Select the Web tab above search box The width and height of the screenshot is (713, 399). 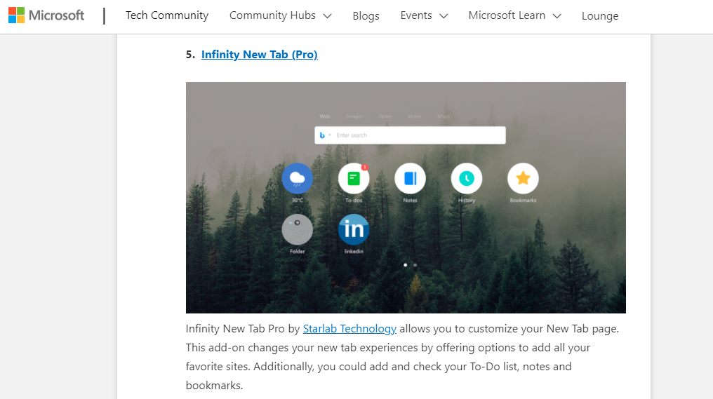pos(325,116)
